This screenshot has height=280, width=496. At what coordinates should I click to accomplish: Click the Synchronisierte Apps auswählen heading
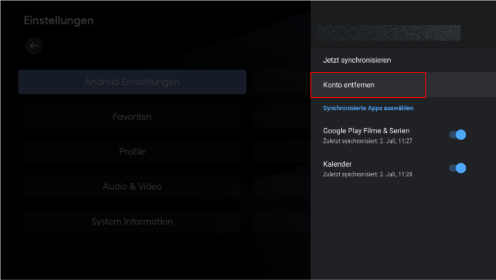click(x=368, y=108)
